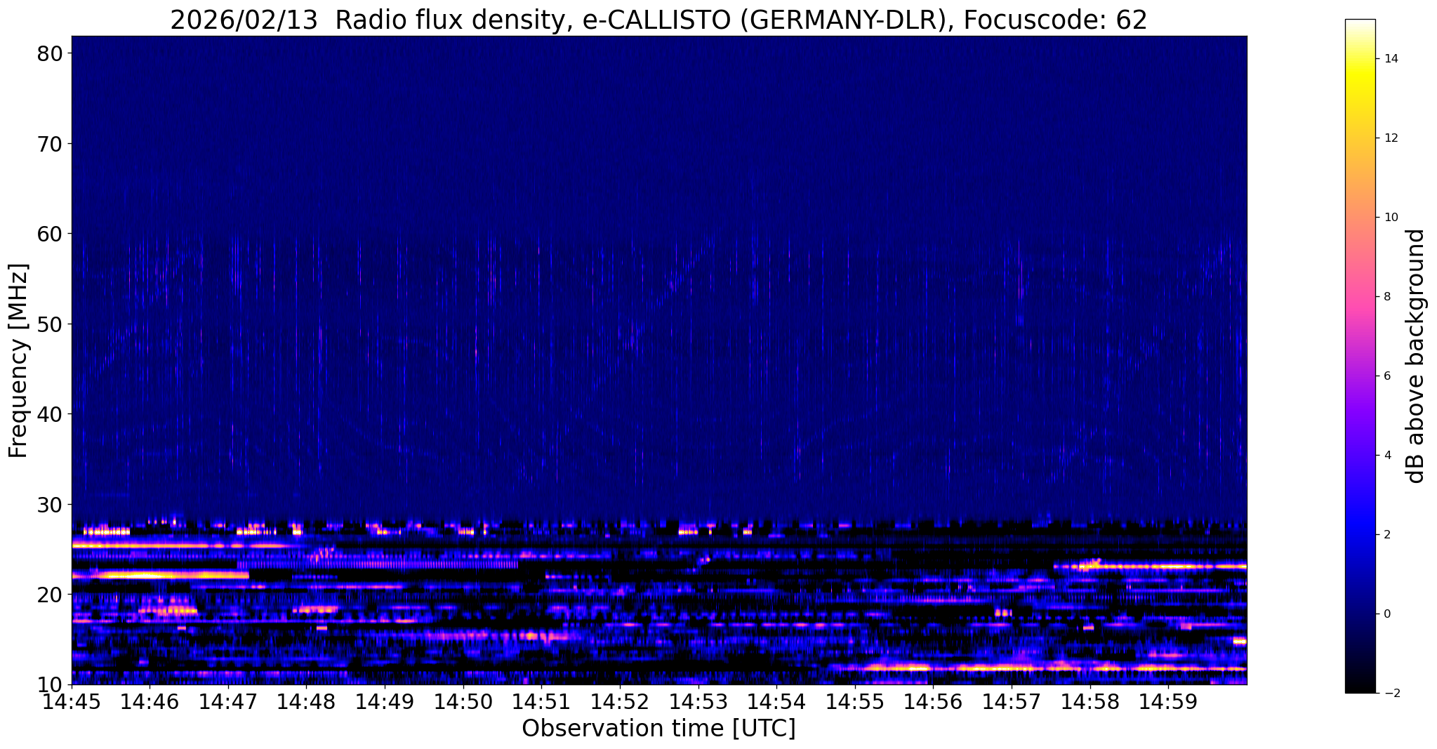Click the colorbar tick label 10

pos(1391,218)
